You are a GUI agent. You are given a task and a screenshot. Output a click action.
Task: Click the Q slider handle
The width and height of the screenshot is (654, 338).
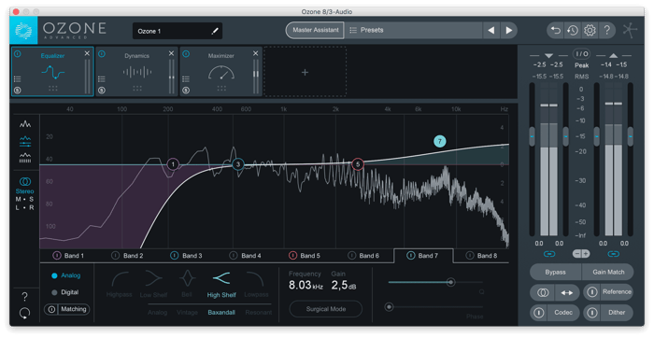point(450,282)
